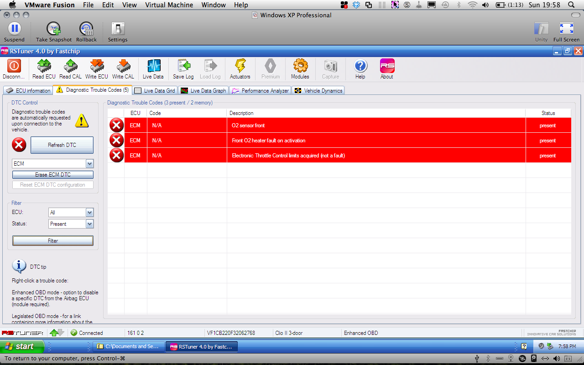Click the Refresh DTC button

(x=62, y=145)
